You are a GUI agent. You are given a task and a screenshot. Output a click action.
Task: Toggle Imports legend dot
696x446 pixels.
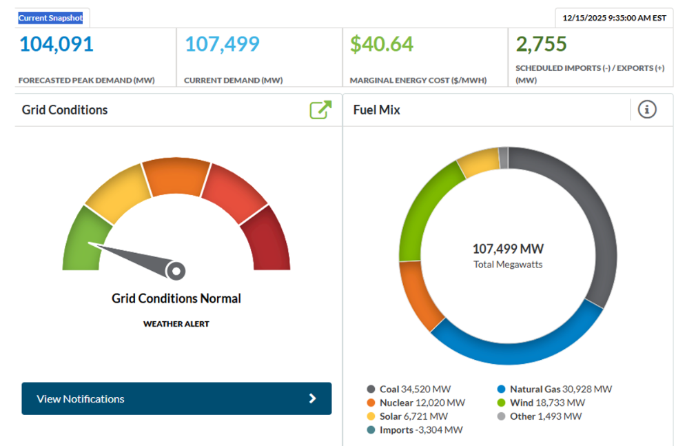pyautogui.click(x=371, y=430)
